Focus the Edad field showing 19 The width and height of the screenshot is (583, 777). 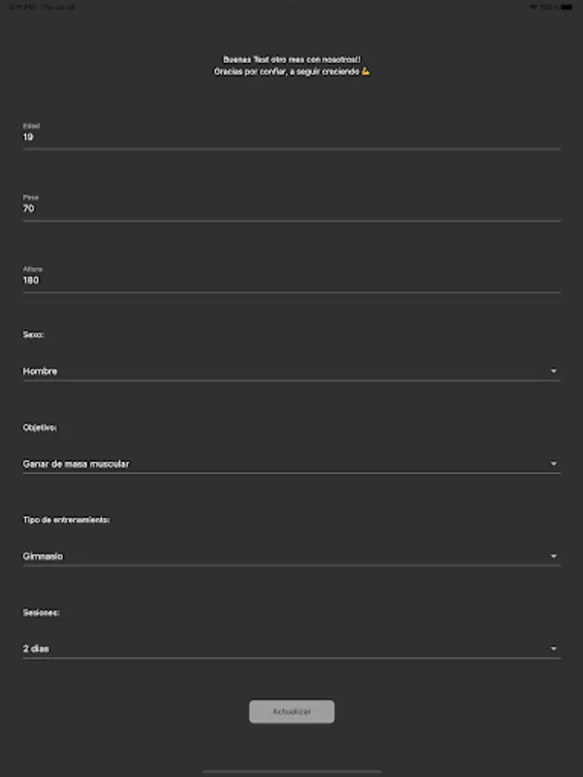point(291,136)
